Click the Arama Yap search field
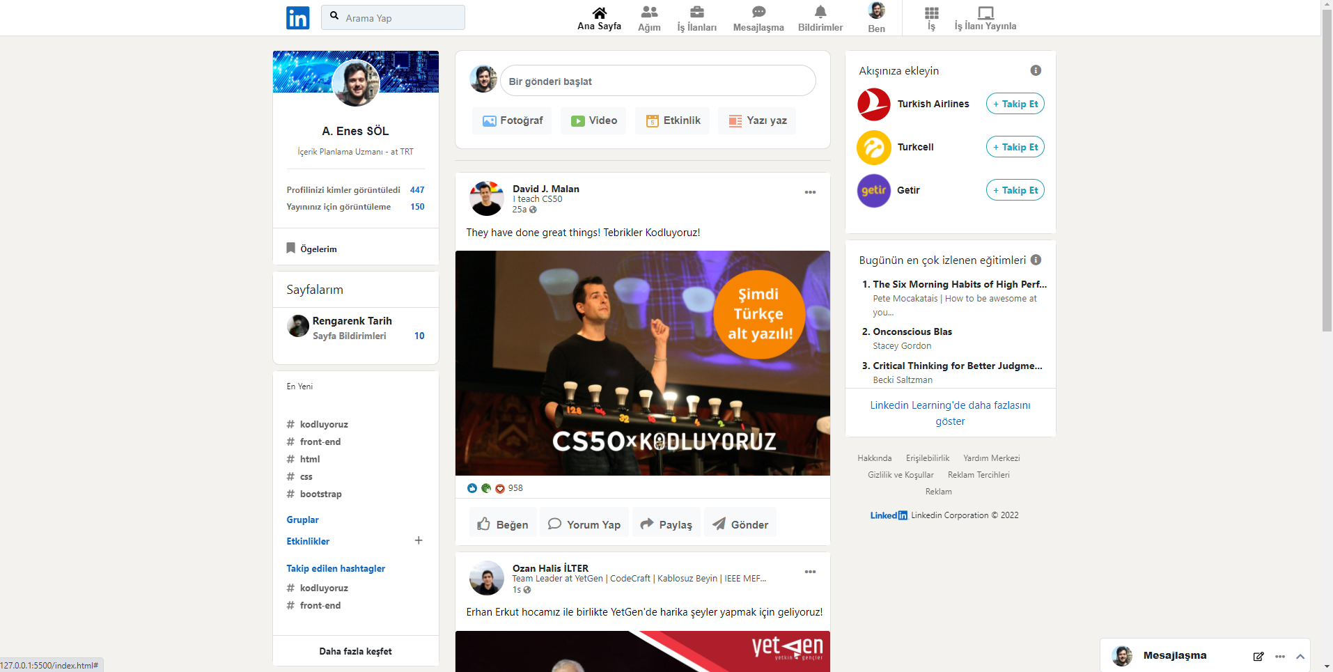Viewport: 1333px width, 672px height. [392, 17]
